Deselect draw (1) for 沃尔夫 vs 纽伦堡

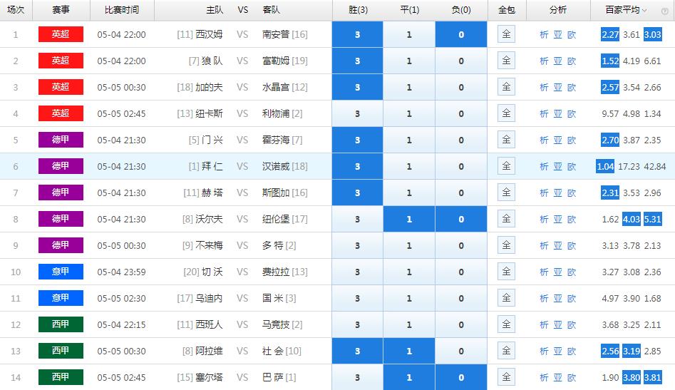[x=409, y=219]
